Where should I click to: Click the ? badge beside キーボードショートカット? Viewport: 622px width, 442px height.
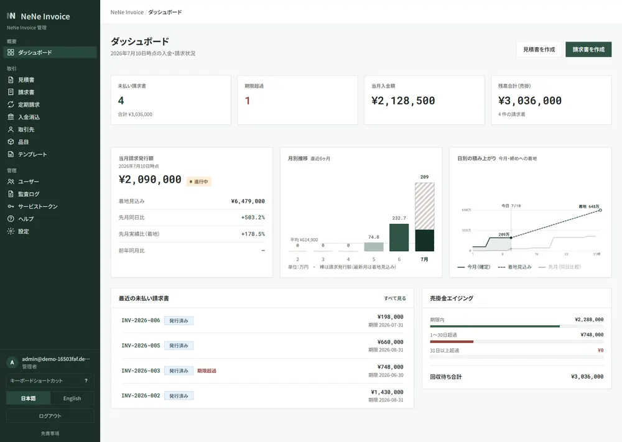86,380
